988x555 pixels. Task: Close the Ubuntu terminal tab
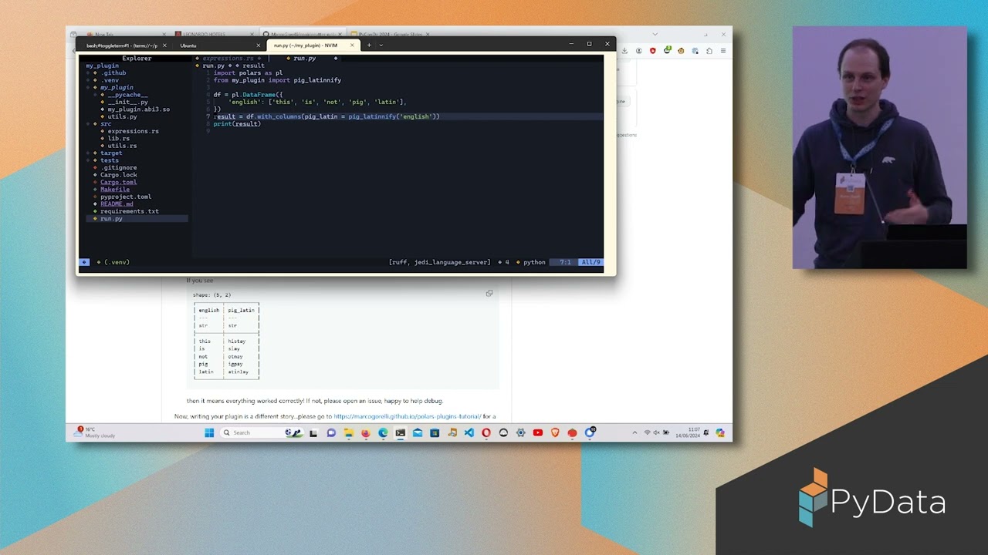pos(258,45)
